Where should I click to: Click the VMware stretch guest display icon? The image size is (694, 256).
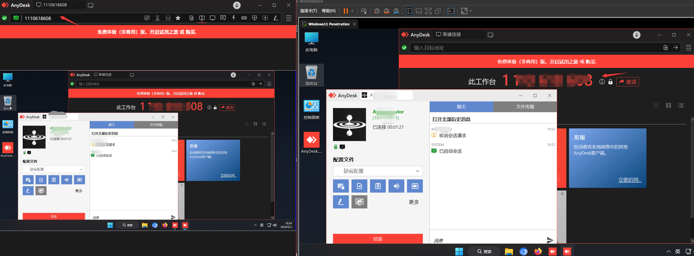coord(464,11)
